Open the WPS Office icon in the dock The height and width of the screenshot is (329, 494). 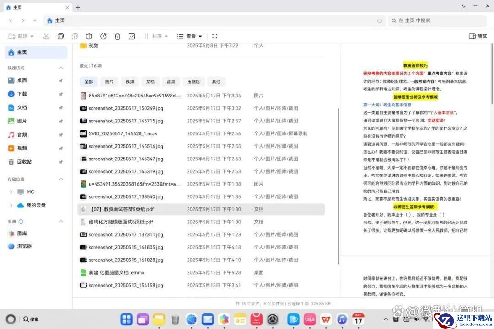[326, 319]
